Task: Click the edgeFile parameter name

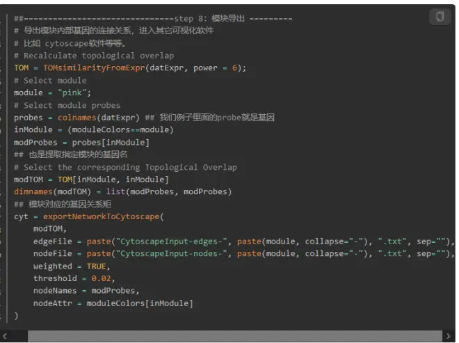Action: (52, 241)
